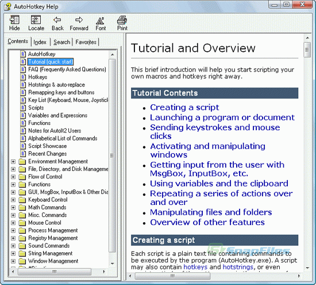The height and width of the screenshot is (285, 316).
Task: Click the contents tree vertical scrollbar thumb
Action: click(x=112, y=155)
